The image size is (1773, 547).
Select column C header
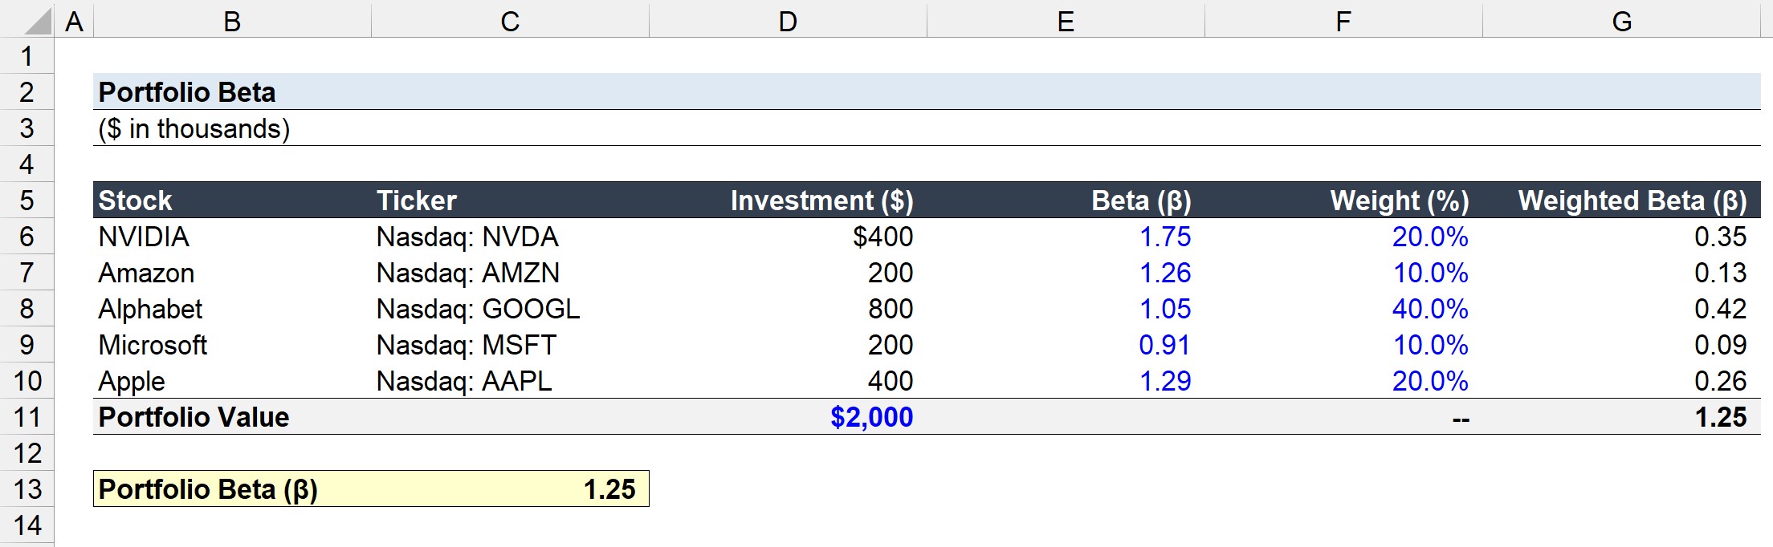(510, 21)
